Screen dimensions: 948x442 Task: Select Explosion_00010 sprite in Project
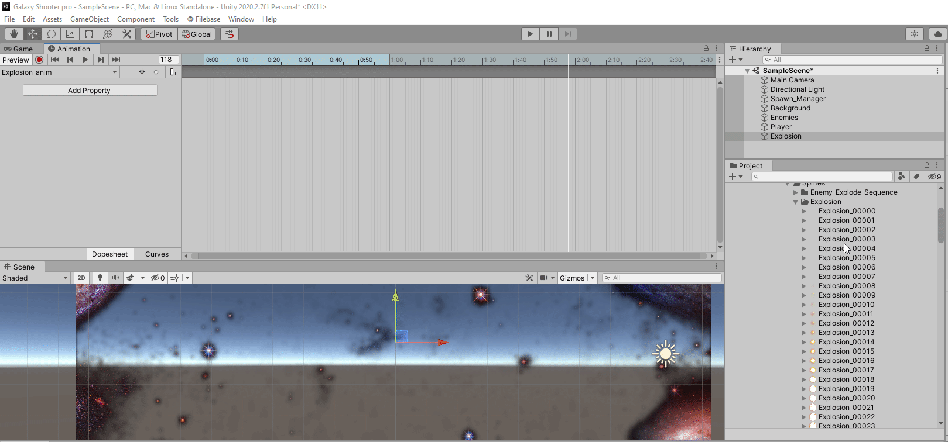coord(846,305)
